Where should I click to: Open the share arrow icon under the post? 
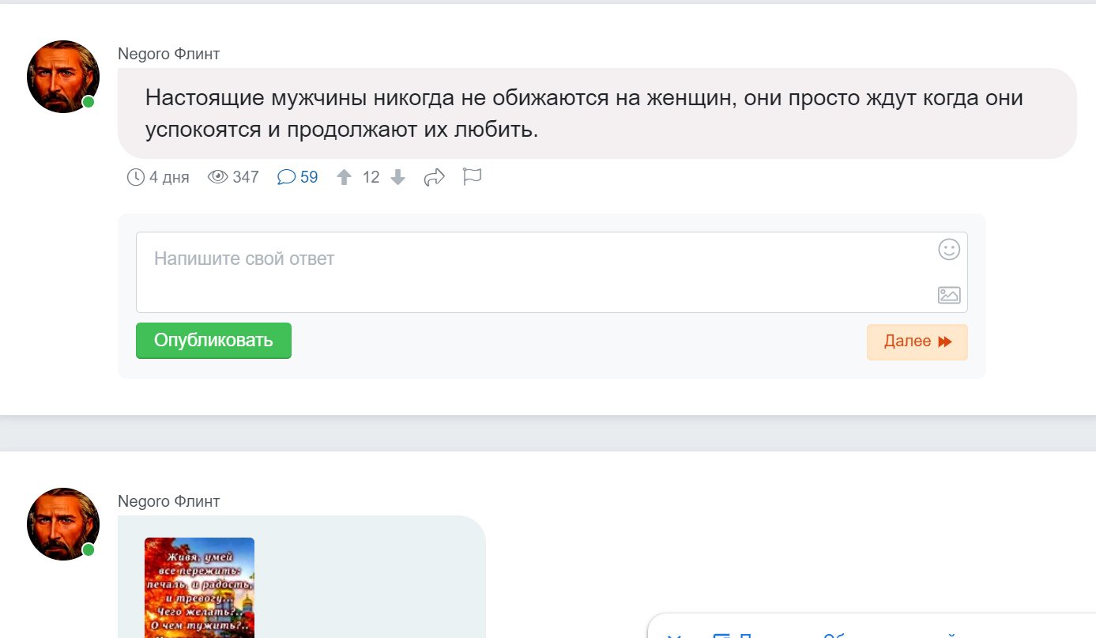pos(435,177)
